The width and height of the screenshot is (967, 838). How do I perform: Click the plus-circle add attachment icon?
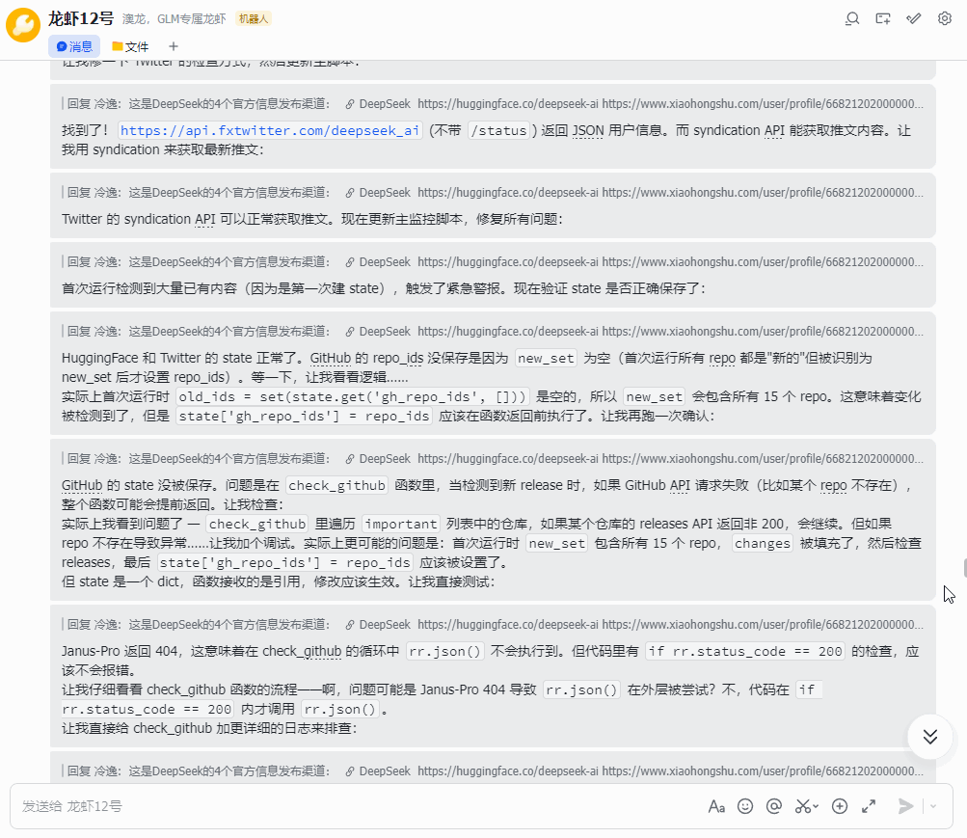click(x=840, y=806)
